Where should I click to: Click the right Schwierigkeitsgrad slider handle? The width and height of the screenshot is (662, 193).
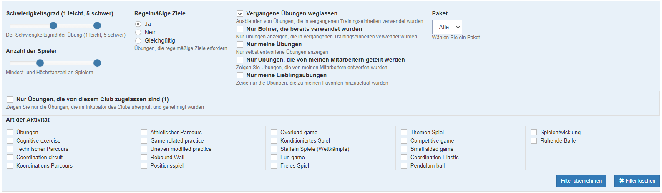click(x=97, y=25)
